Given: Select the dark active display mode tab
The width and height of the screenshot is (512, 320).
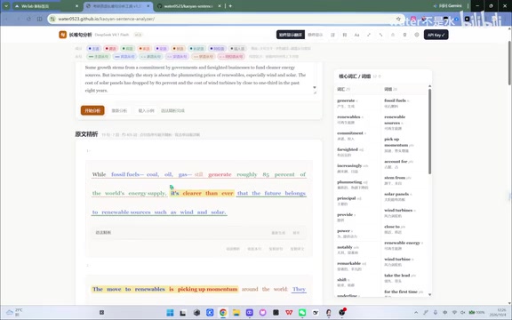Looking at the screenshot, I should [x=291, y=35].
